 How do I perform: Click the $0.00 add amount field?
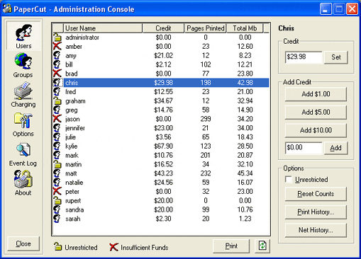point(304,148)
